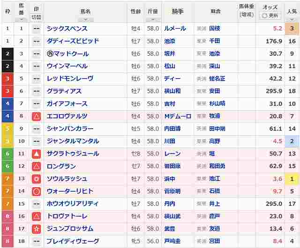The image size is (300, 248).
Task: Click the odds value 176.9
Action: point(274,41)
